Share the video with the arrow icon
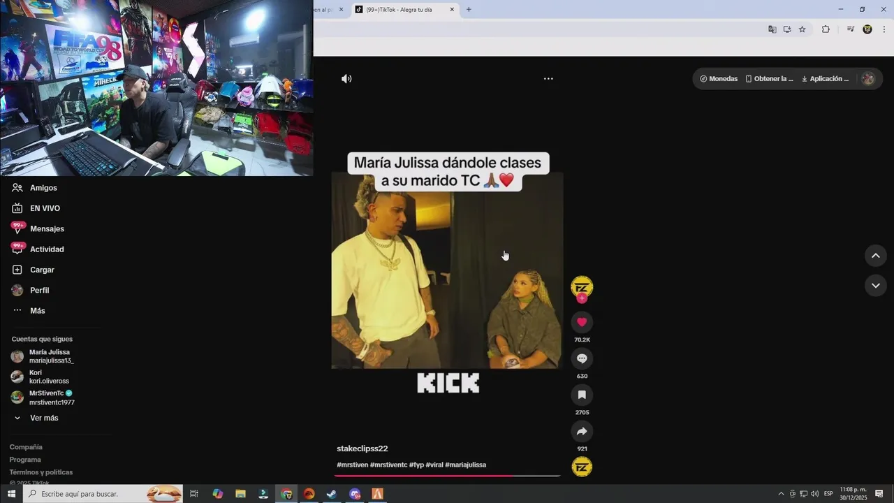Viewport: 894px width, 503px height. (x=582, y=431)
